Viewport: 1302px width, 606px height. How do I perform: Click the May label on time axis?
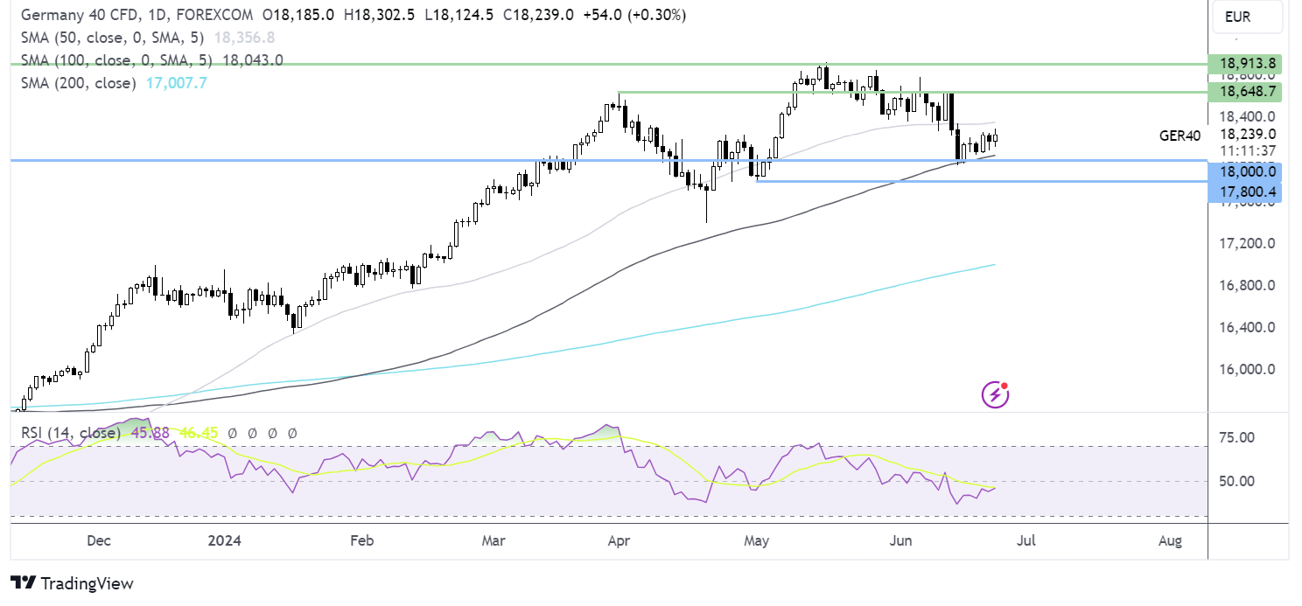(x=757, y=541)
